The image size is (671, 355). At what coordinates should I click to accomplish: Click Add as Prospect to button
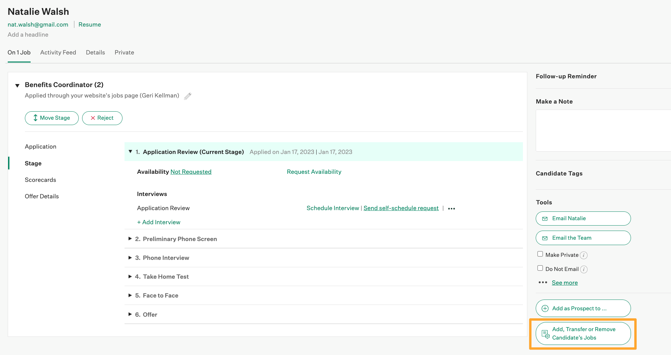583,308
